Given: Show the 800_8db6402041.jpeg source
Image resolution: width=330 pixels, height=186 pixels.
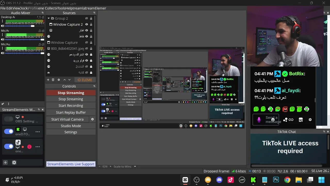Looking at the screenshot, I should (x=87, y=48).
